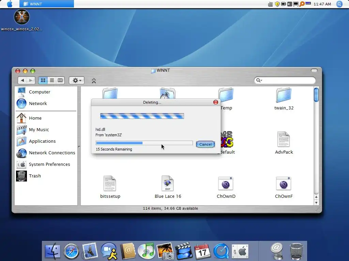Open the Address Book icon in dock
The image size is (349, 261).
tap(127, 251)
